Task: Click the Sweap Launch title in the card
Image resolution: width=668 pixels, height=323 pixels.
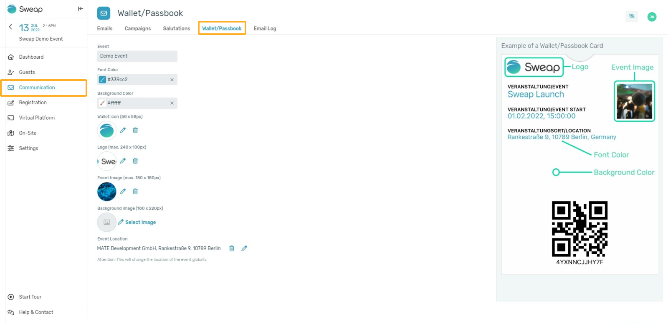Action: (536, 95)
